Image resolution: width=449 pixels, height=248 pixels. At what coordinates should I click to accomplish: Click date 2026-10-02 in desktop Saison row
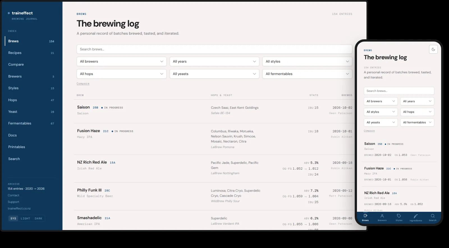tap(342, 108)
